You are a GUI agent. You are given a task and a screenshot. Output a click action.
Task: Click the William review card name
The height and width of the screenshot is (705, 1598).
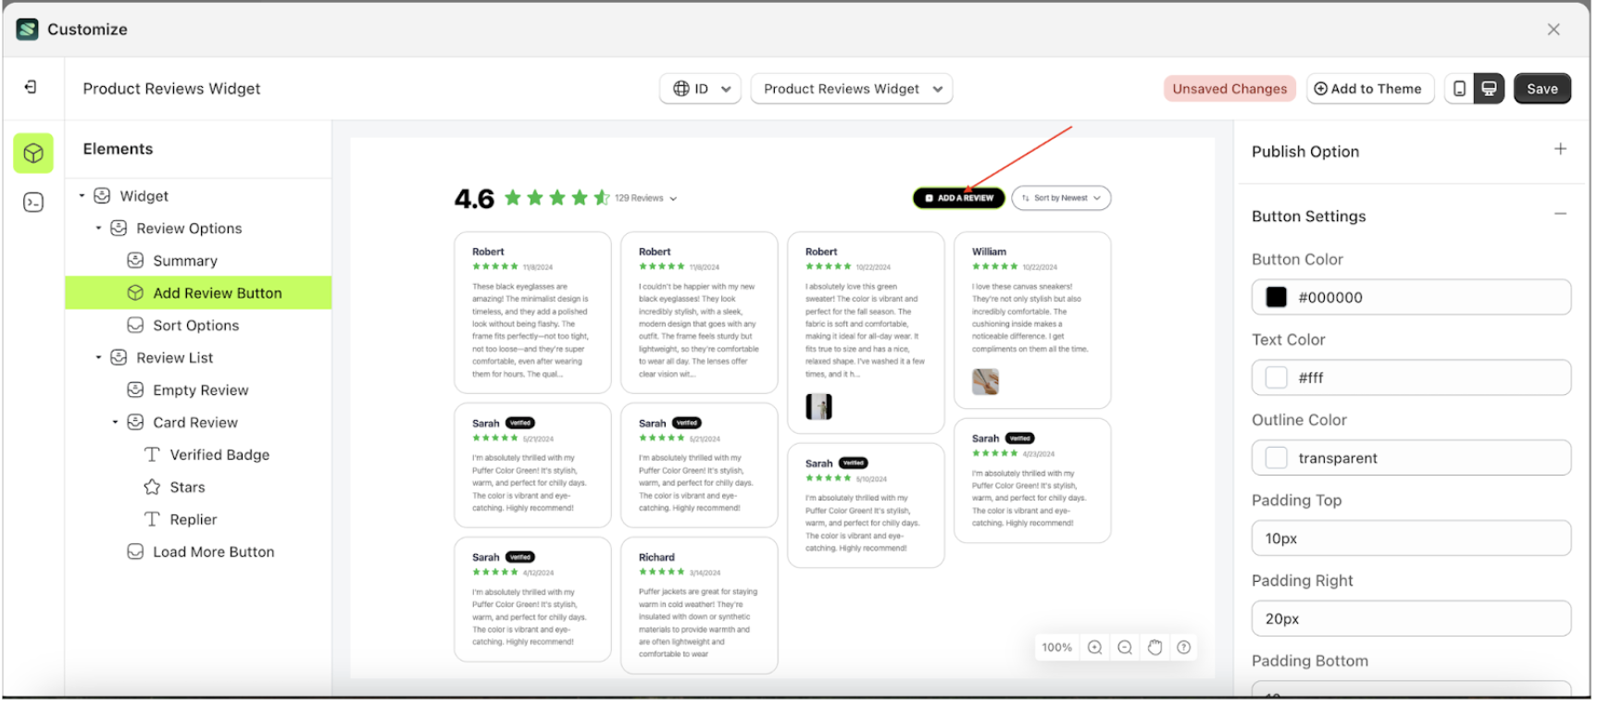989,252
